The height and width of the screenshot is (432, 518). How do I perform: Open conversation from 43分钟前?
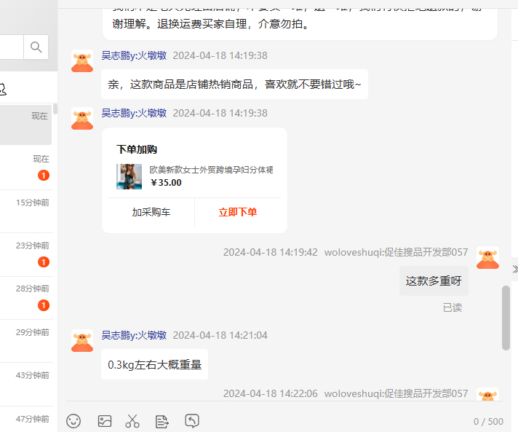click(x=26, y=385)
